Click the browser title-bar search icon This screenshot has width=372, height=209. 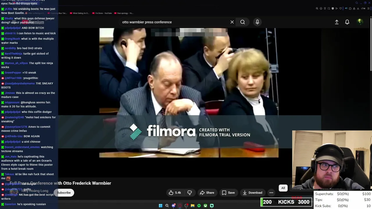pos(357,3)
